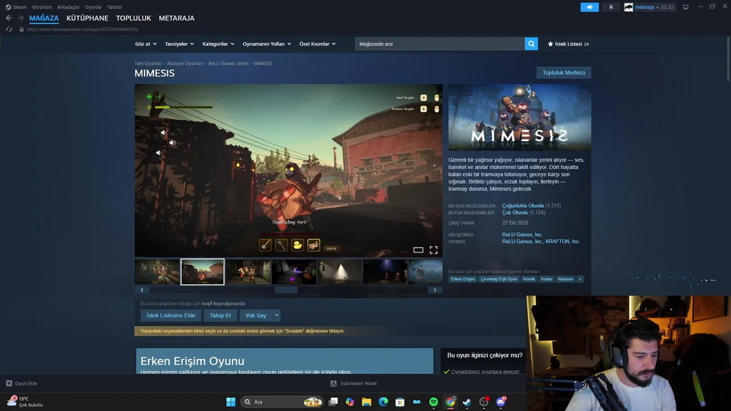Click the Topluluk Merkezi button
The image size is (731, 411).
point(564,72)
